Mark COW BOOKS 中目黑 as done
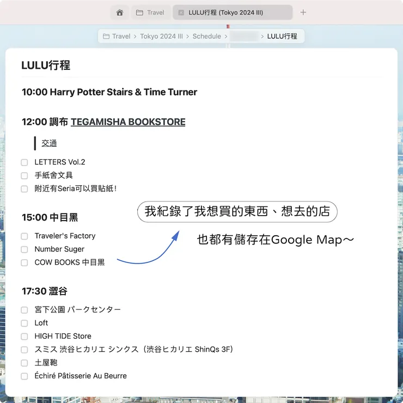 25,262
